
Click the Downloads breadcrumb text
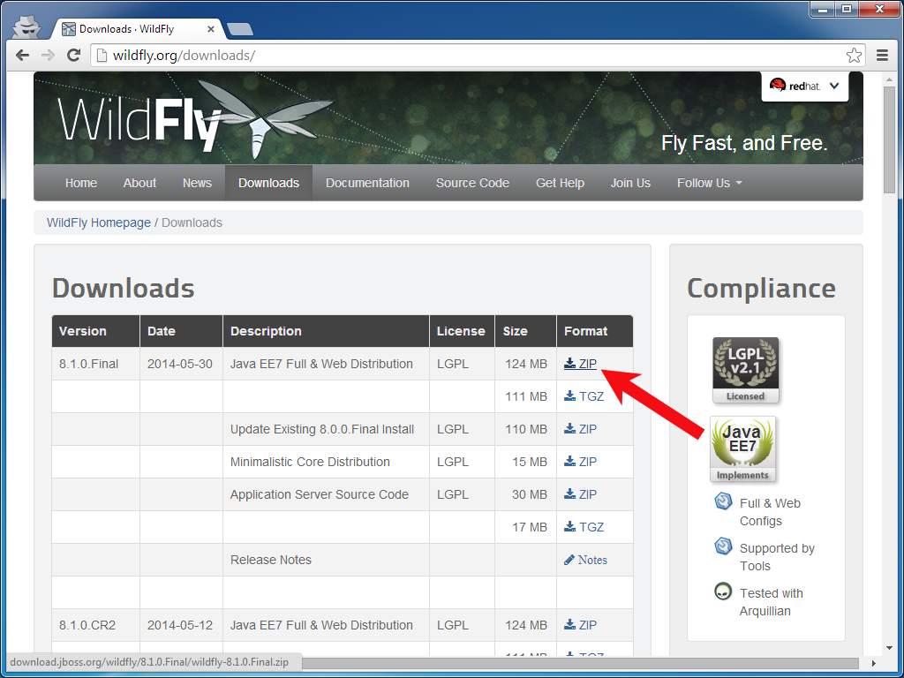coord(192,222)
